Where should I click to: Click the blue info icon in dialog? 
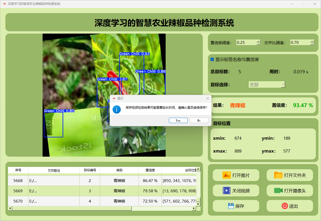pos(117,109)
